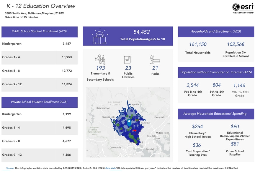Click the Esri globe logo
The image size is (255, 173).
pos(236,7)
